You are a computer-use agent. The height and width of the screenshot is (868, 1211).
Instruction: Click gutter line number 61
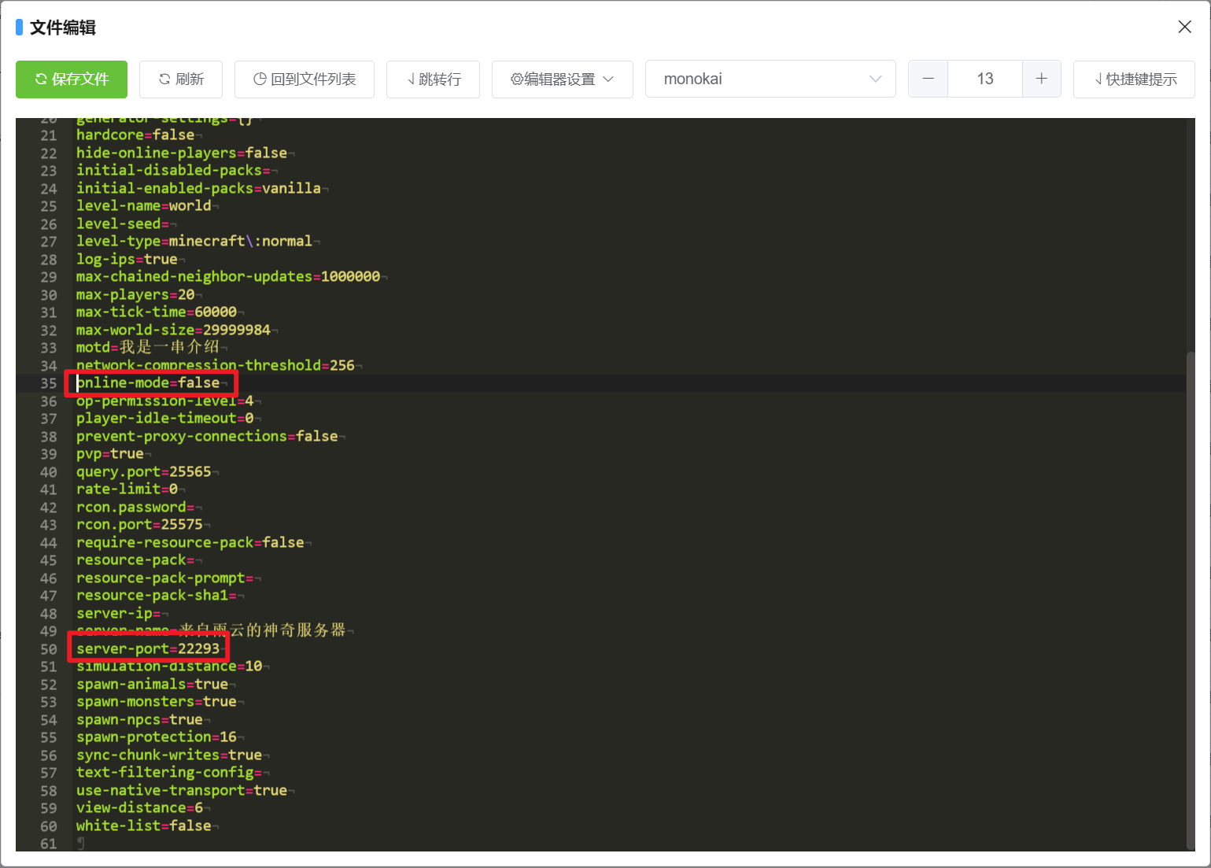(x=49, y=844)
